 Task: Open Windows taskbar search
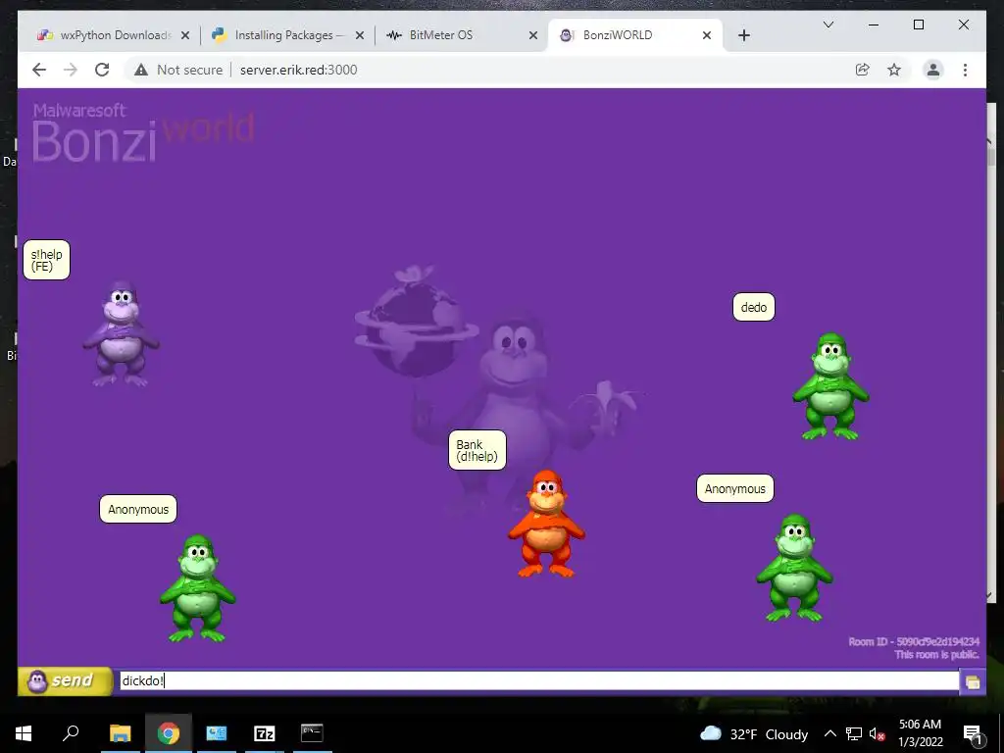(71, 733)
